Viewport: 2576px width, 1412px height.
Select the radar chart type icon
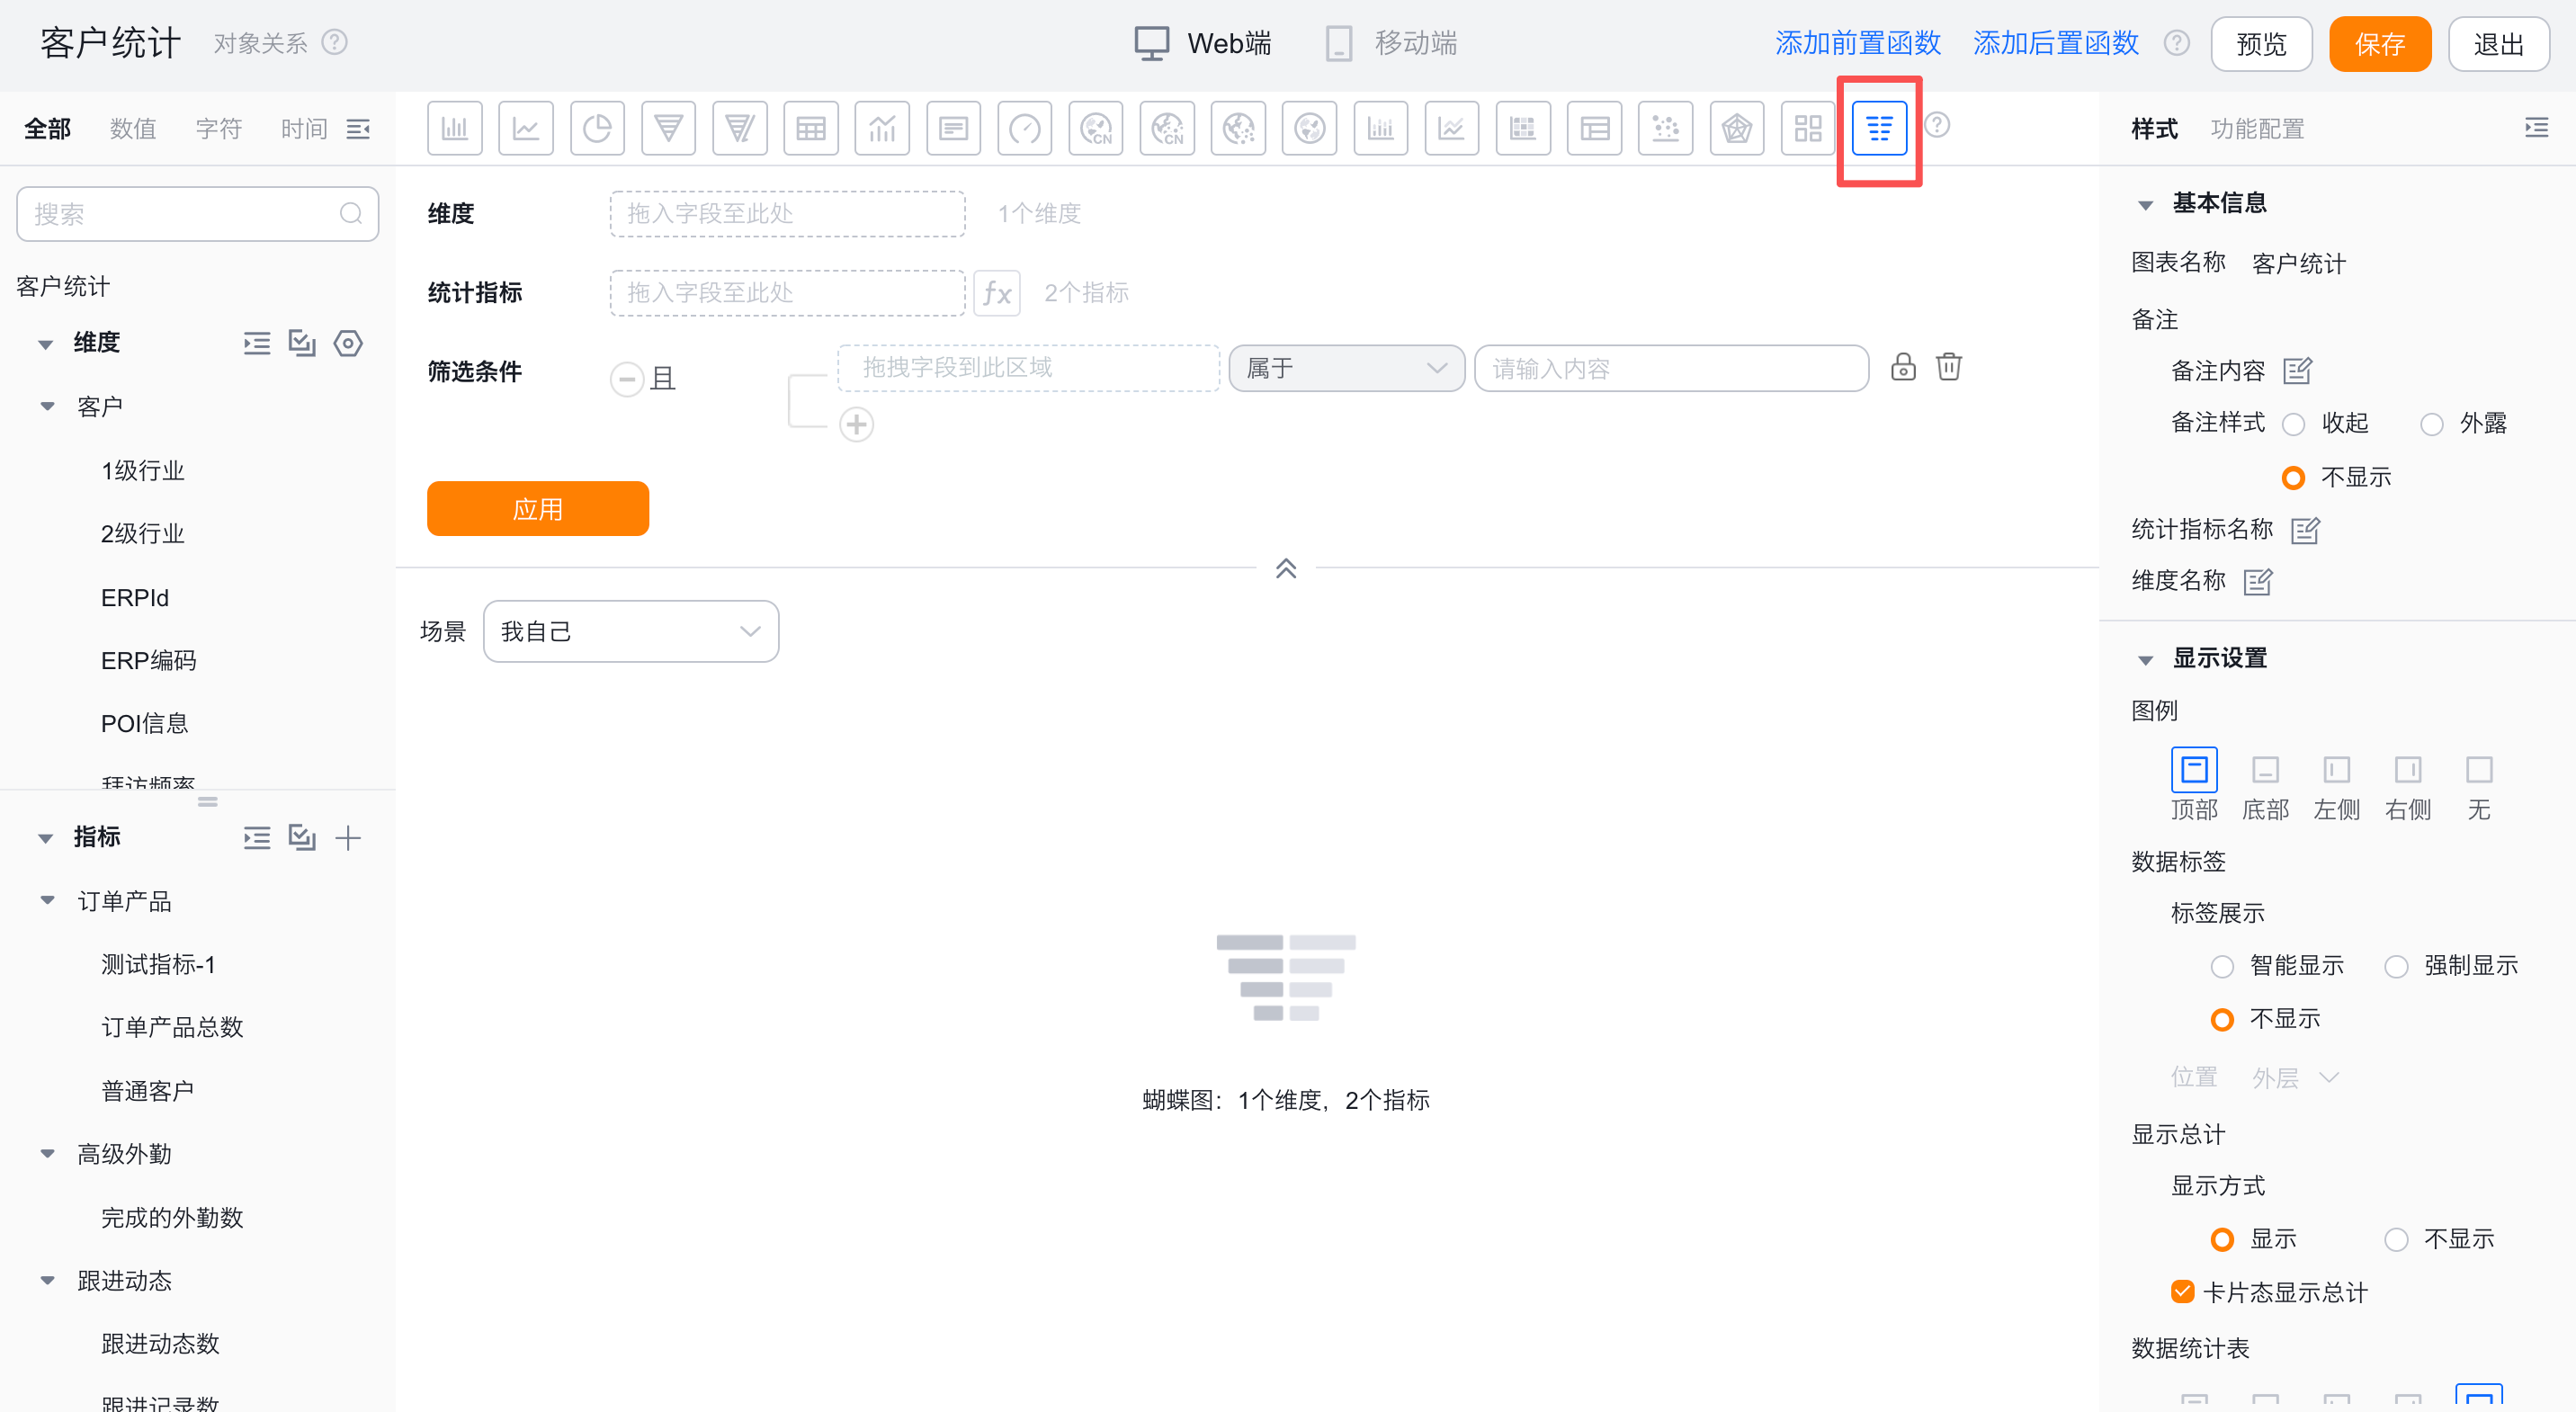[1736, 128]
